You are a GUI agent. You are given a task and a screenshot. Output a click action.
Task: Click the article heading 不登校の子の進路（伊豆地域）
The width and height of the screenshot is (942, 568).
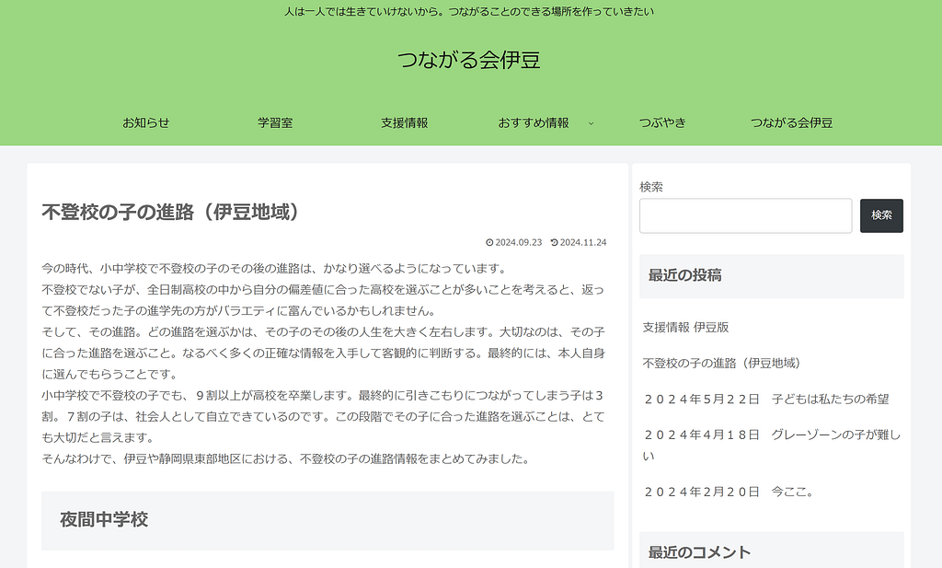click(171, 212)
